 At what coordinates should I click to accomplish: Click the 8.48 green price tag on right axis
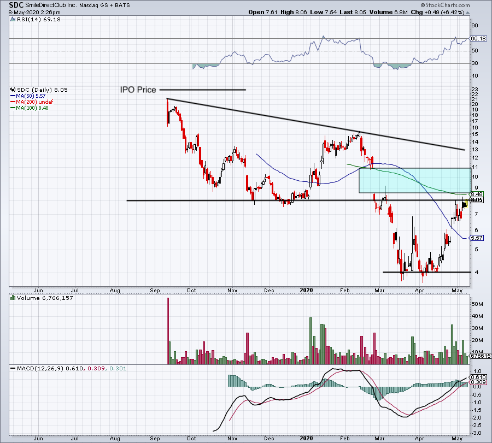click(477, 194)
